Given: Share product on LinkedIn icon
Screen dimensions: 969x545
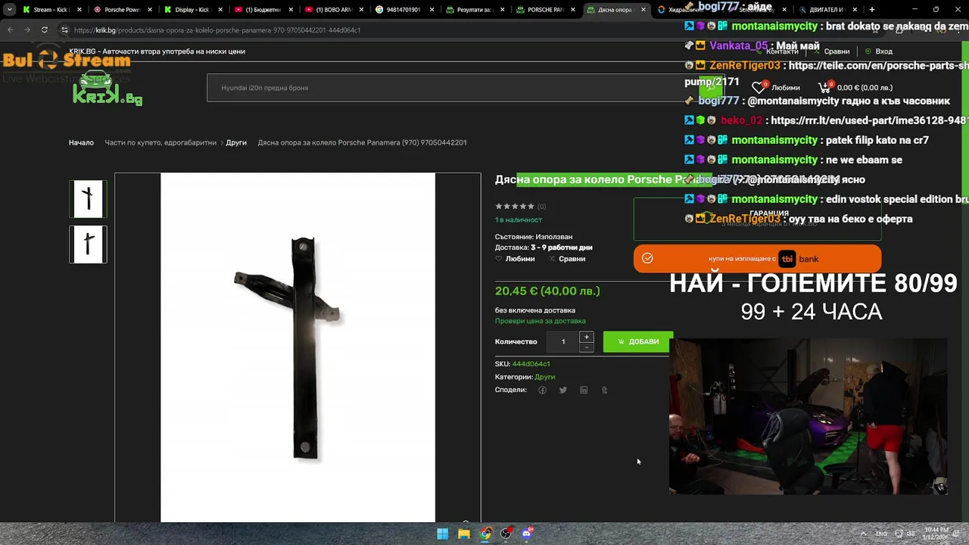Looking at the screenshot, I should click(x=584, y=390).
